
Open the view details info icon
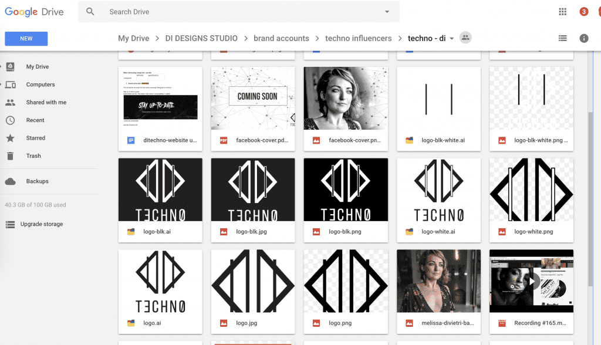[x=584, y=38]
